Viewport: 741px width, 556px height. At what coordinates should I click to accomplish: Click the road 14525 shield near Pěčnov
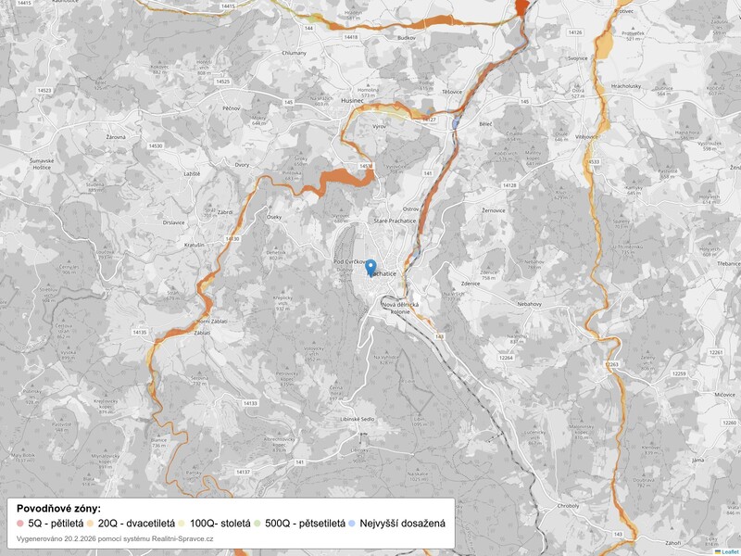(223, 82)
